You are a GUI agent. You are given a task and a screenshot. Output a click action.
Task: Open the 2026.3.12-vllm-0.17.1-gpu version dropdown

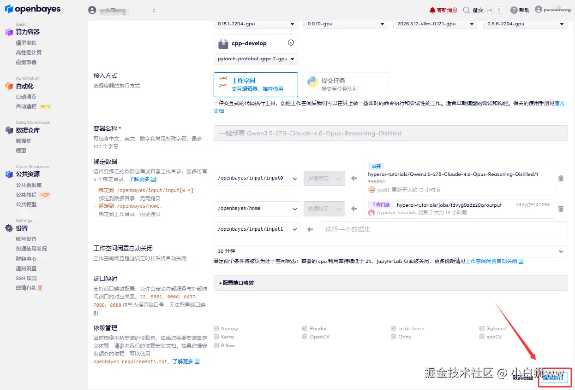click(435, 24)
